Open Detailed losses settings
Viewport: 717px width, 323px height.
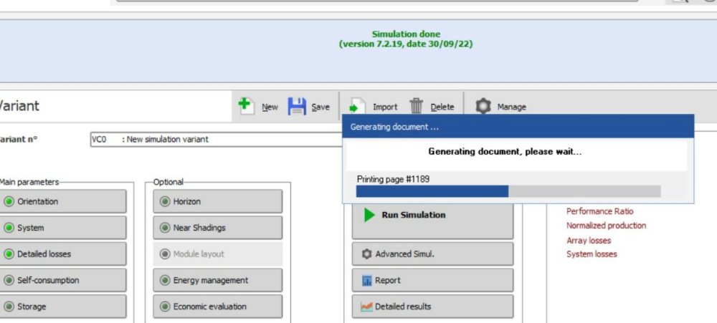(x=63, y=254)
